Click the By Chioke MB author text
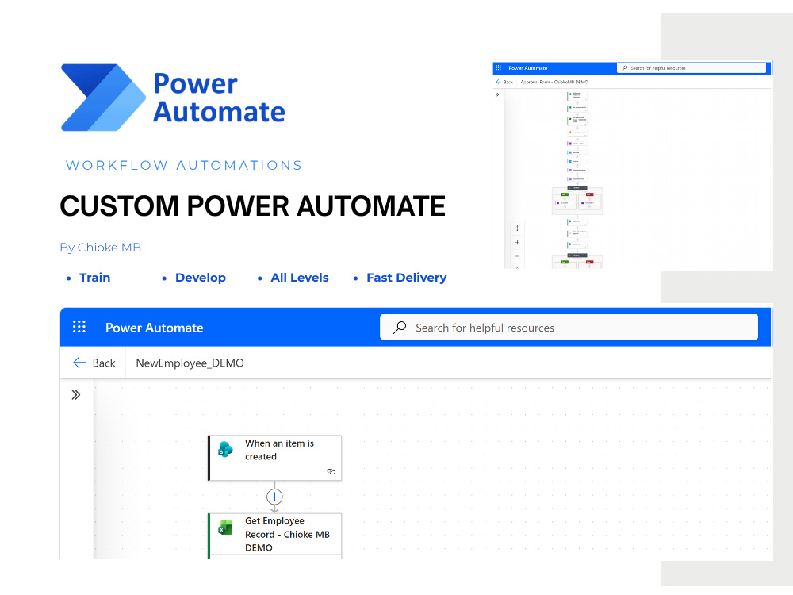The image size is (793, 595). tap(100, 248)
